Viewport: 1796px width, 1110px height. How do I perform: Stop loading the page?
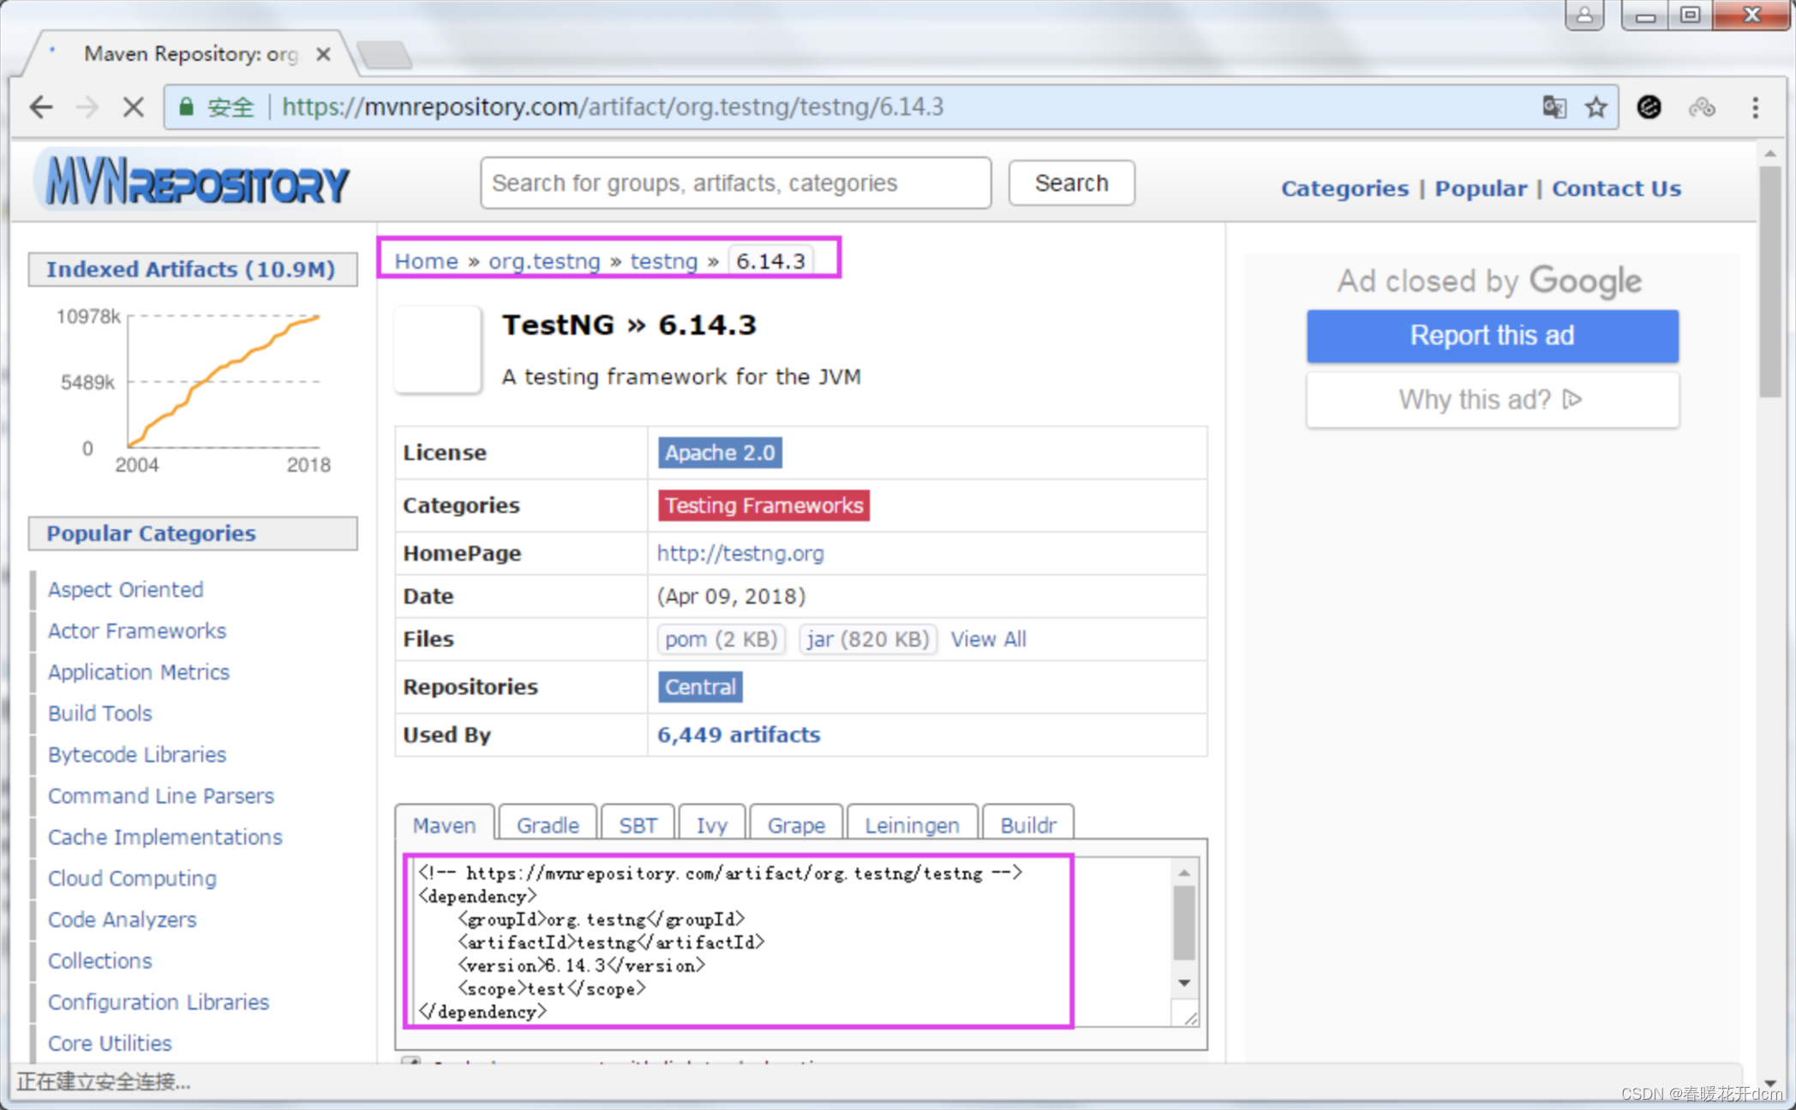pos(133,107)
